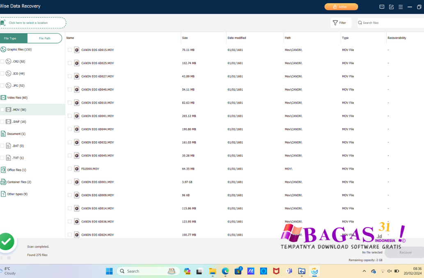The image size is (424, 278).
Task: Click Wise Data Recovery taskbar icon
Action: (314, 271)
